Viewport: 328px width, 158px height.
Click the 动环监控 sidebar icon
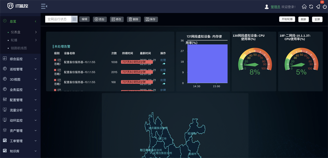click(5, 120)
